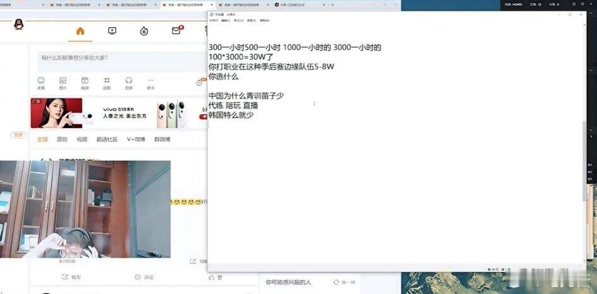The height and width of the screenshot is (294, 597).
Task: Click the line 代练 陪玩 直播
Action: click(x=233, y=105)
